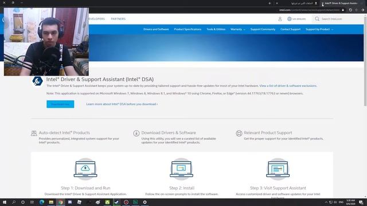The image size is (367, 206).
Task: Click the site lock icon in address bar
Action: click(343, 10)
